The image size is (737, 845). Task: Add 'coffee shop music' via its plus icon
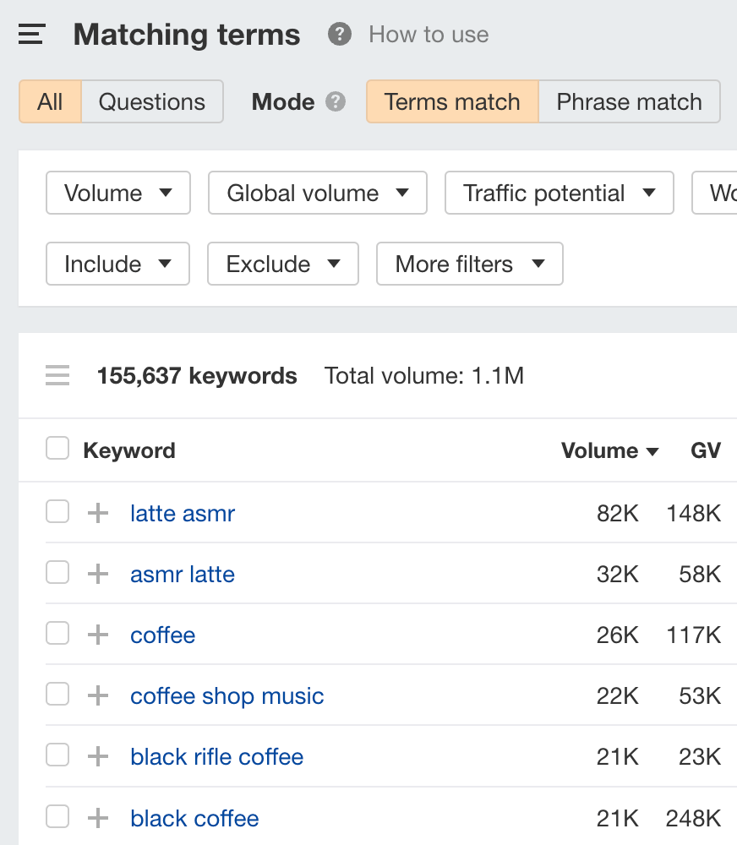[x=98, y=695]
